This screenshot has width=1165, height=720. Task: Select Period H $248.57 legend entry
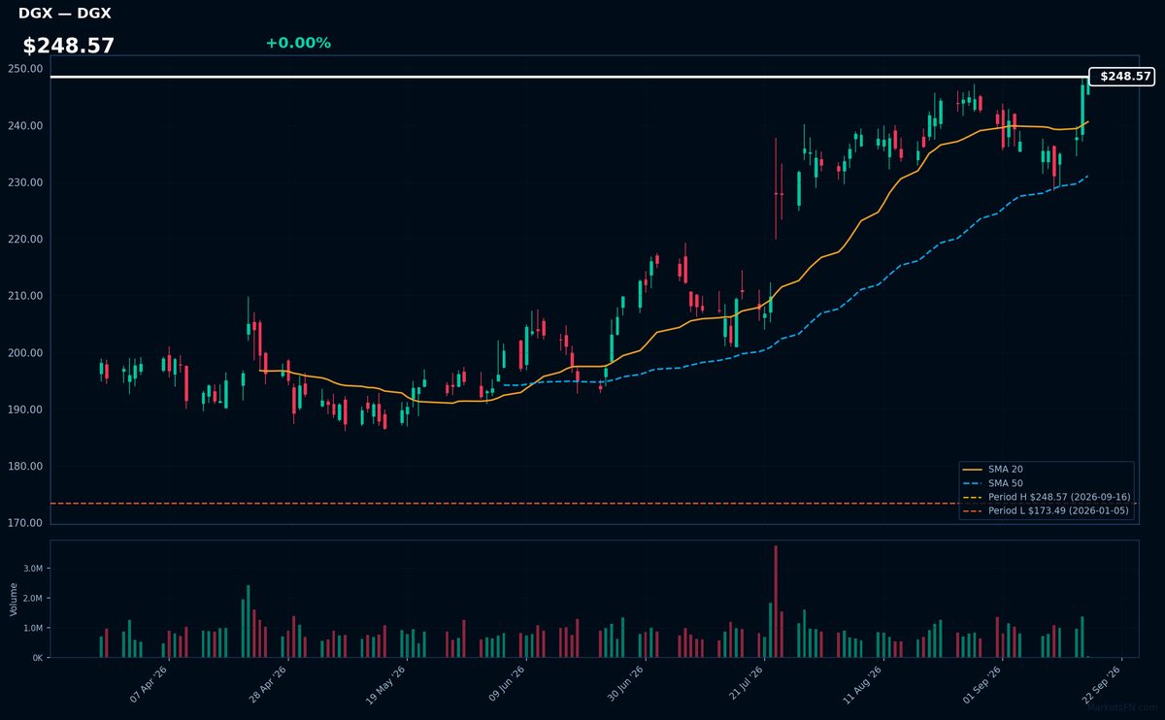click(1046, 497)
